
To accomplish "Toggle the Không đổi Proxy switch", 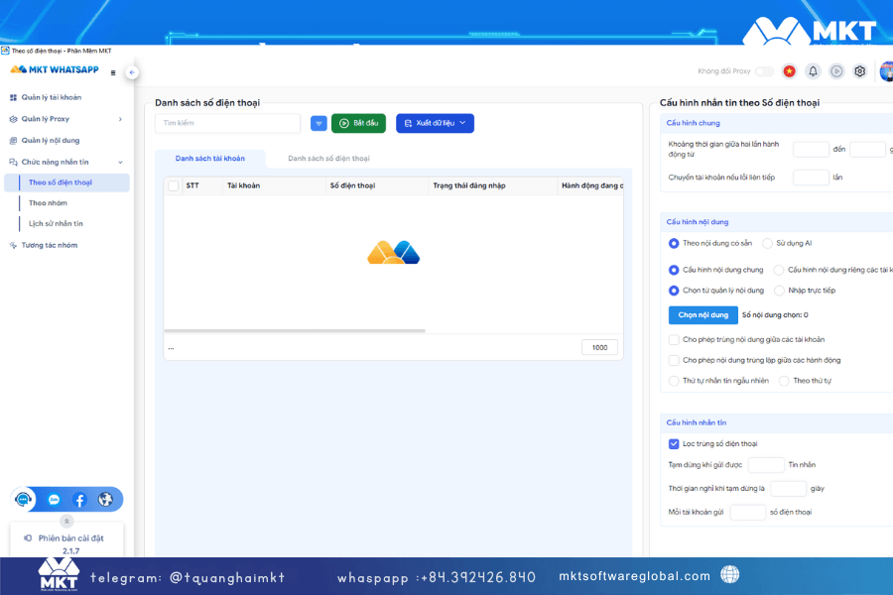I will pyautogui.click(x=764, y=71).
